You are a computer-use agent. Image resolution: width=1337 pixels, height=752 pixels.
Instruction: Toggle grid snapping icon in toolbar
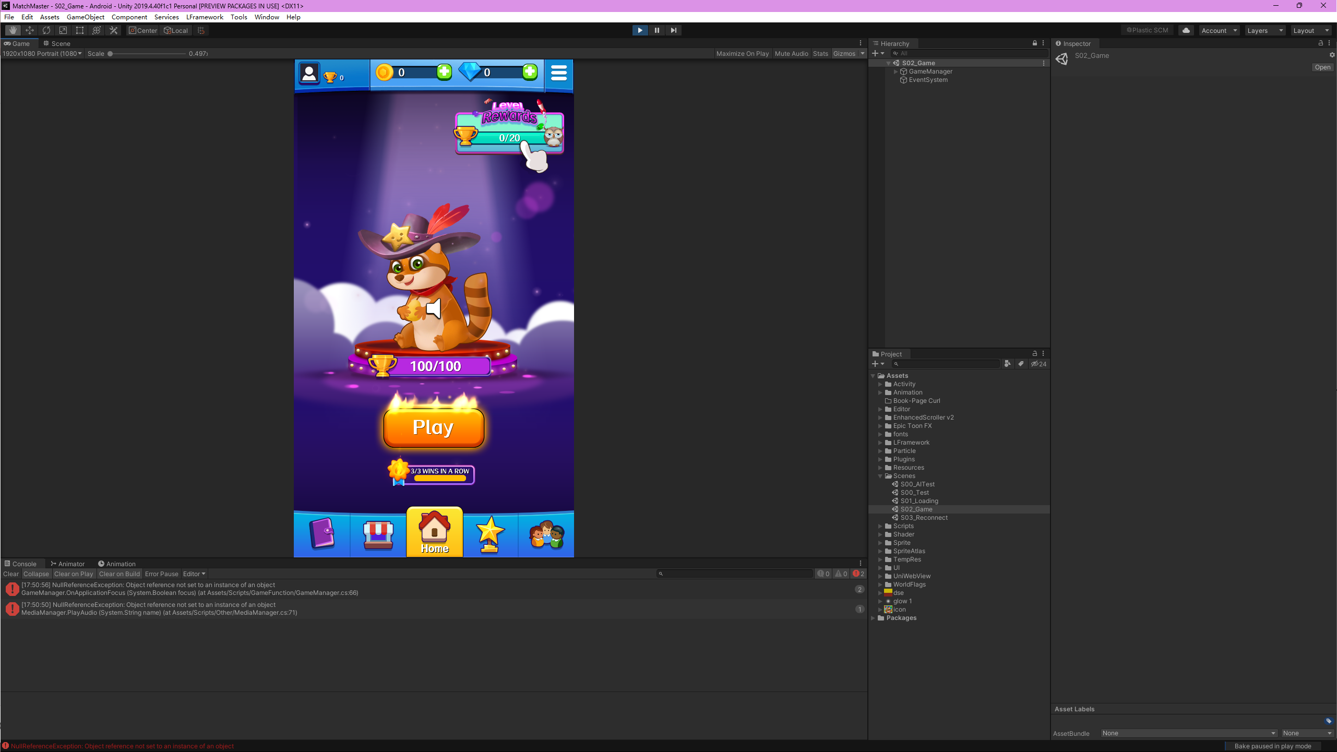pyautogui.click(x=201, y=30)
